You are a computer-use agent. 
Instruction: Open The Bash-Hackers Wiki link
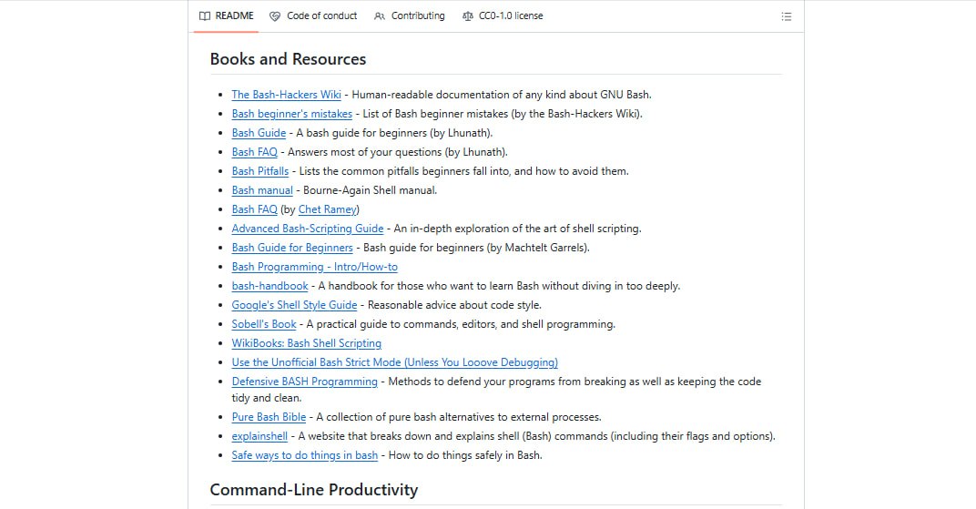coord(286,95)
